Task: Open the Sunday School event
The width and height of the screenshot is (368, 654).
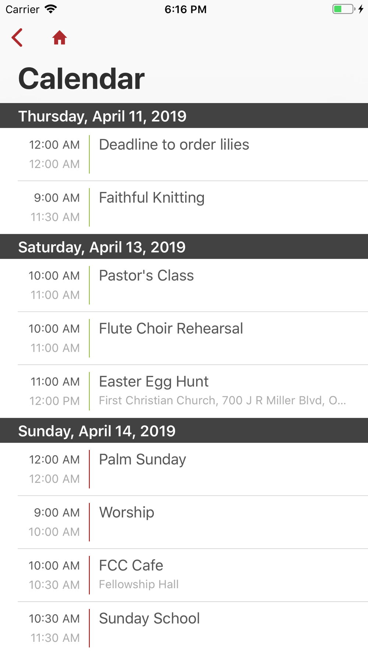Action: [x=193, y=628]
